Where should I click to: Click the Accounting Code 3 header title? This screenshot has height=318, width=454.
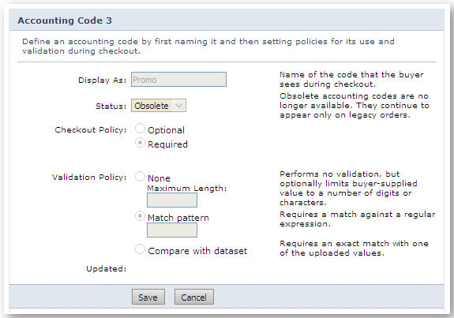click(65, 21)
